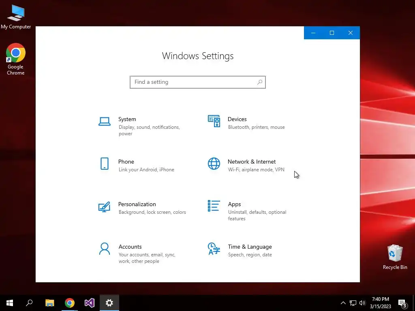The height and width of the screenshot is (311, 415).
Task: Open Visual Studio from the taskbar
Action: click(90, 303)
